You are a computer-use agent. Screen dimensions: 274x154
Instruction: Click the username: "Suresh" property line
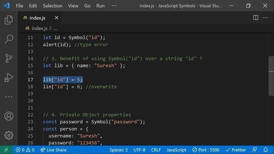pos(75,136)
